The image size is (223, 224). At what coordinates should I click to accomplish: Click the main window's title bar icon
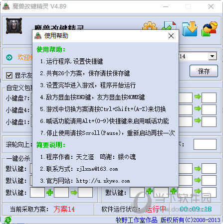6,6
